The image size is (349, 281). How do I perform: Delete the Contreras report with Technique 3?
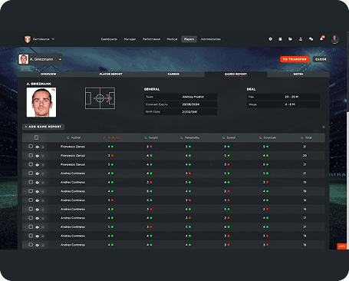(43, 200)
